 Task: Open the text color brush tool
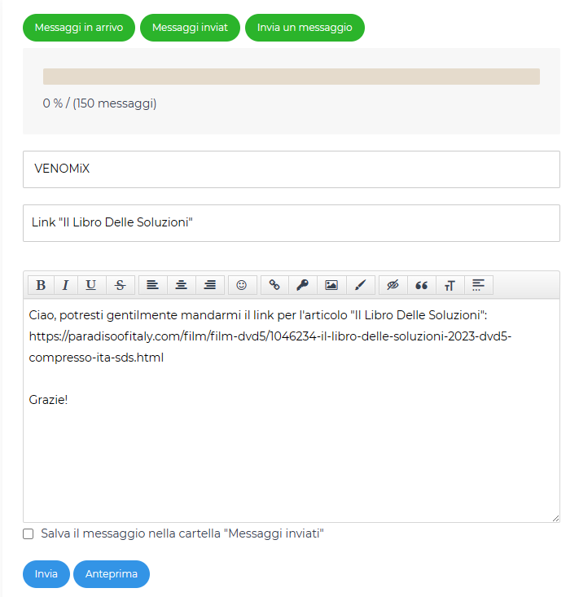point(360,285)
